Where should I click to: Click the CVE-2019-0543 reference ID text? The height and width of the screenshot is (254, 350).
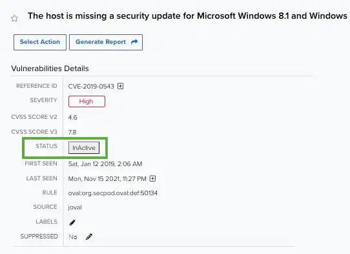(x=91, y=86)
